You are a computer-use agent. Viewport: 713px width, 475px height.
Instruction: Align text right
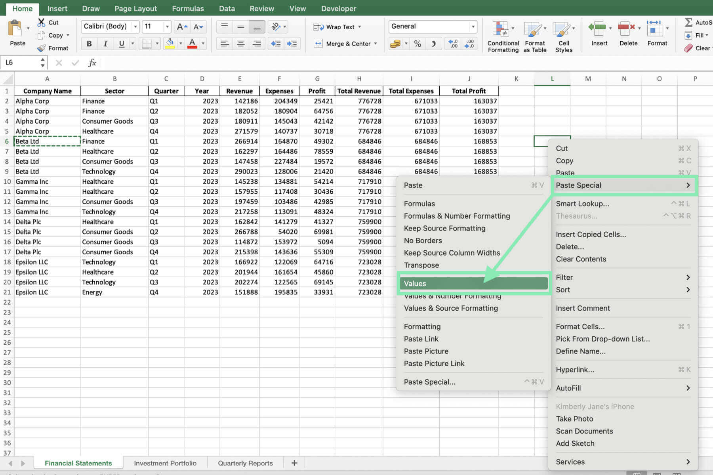pos(257,44)
